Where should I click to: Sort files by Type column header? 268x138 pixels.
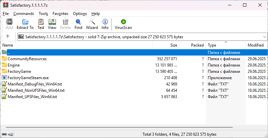coord(212,45)
